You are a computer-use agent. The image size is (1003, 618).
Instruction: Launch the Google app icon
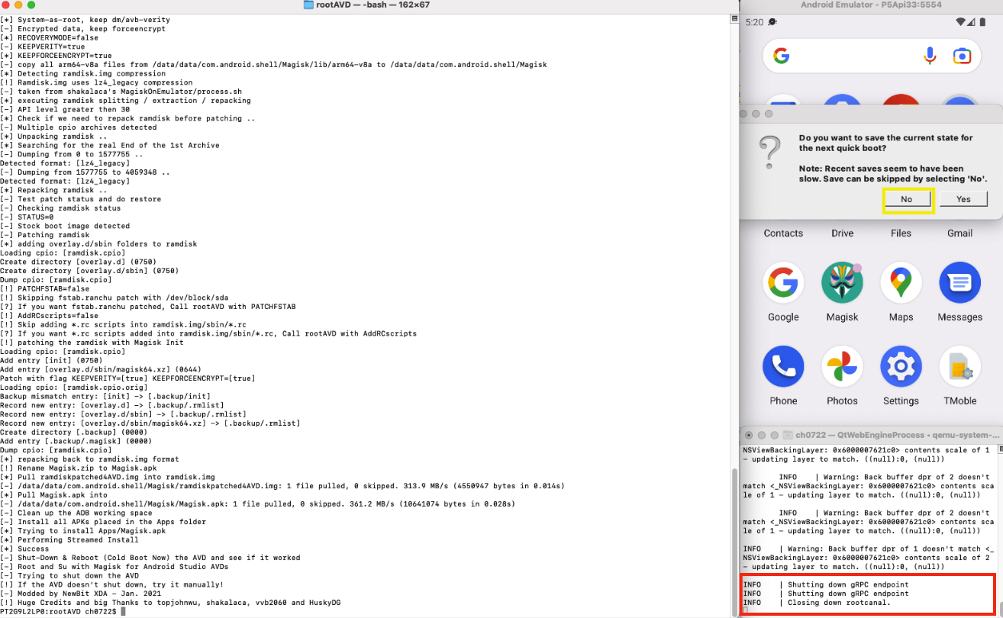(783, 282)
